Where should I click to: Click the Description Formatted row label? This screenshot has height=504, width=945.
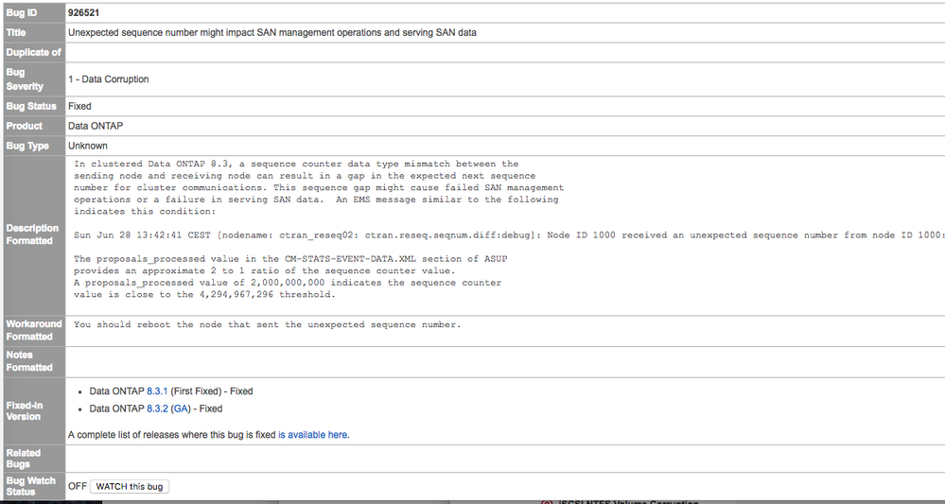(32, 235)
